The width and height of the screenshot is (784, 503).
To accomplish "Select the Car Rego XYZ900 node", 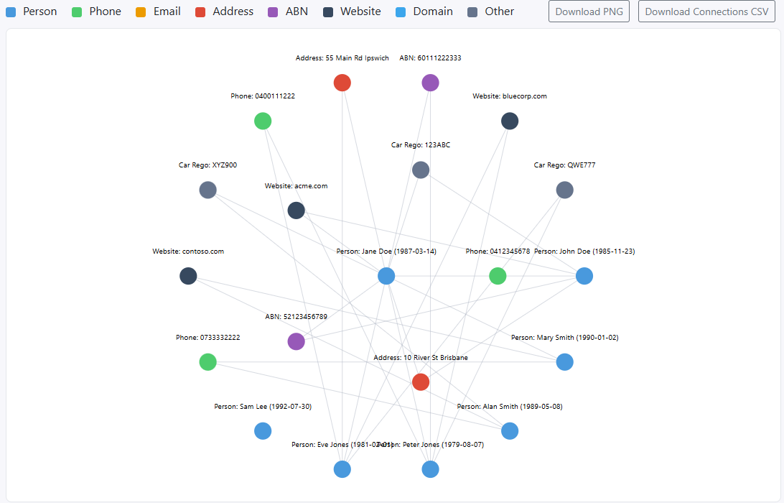I will click(207, 190).
